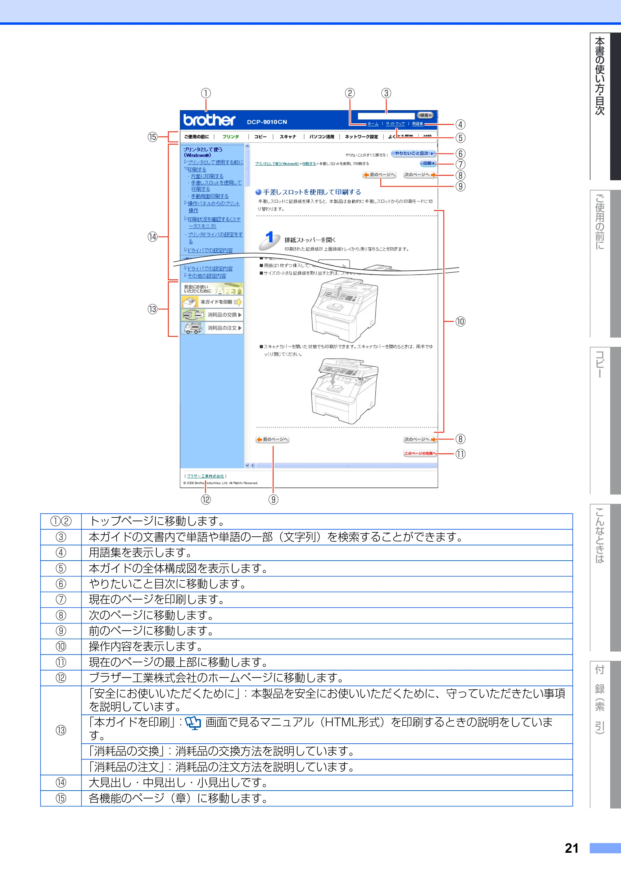621x877 pixels.
Task: Select the スキャナ menu tab
Action: [288, 137]
